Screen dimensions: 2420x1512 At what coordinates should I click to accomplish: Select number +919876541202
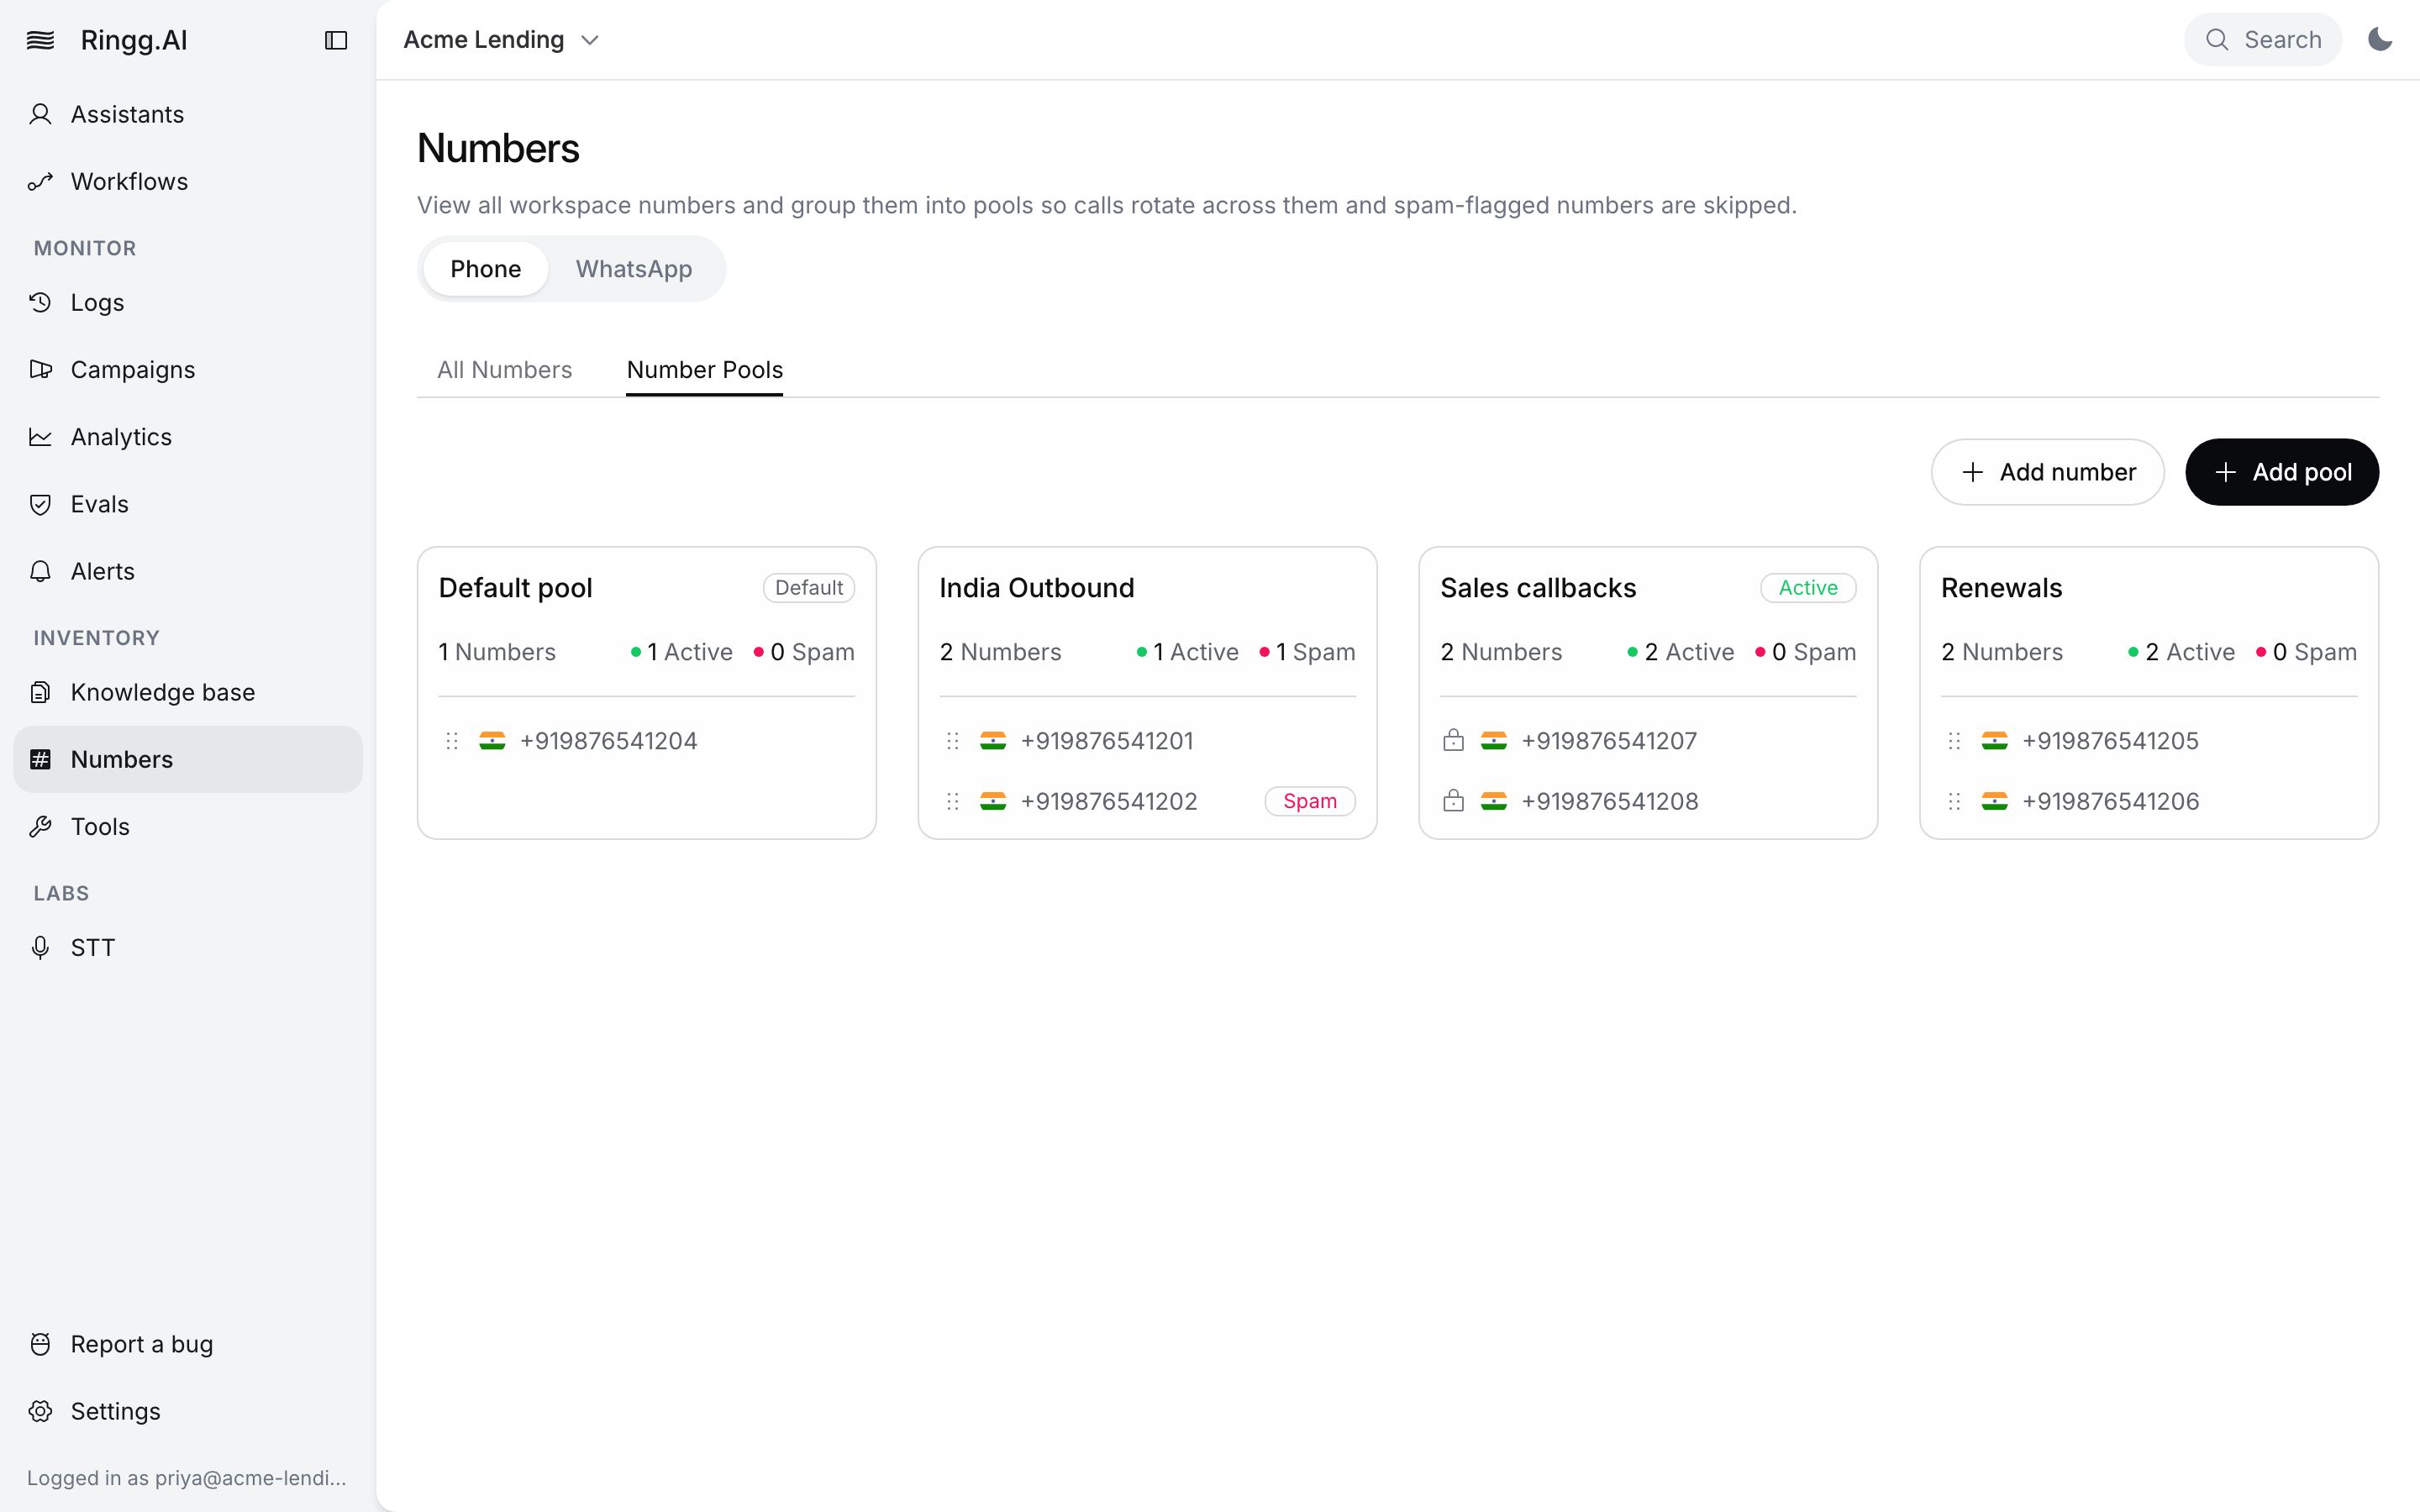1109,801
